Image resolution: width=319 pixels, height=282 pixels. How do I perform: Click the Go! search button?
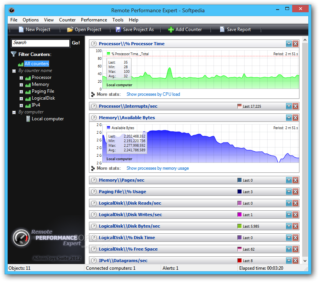[x=76, y=43]
